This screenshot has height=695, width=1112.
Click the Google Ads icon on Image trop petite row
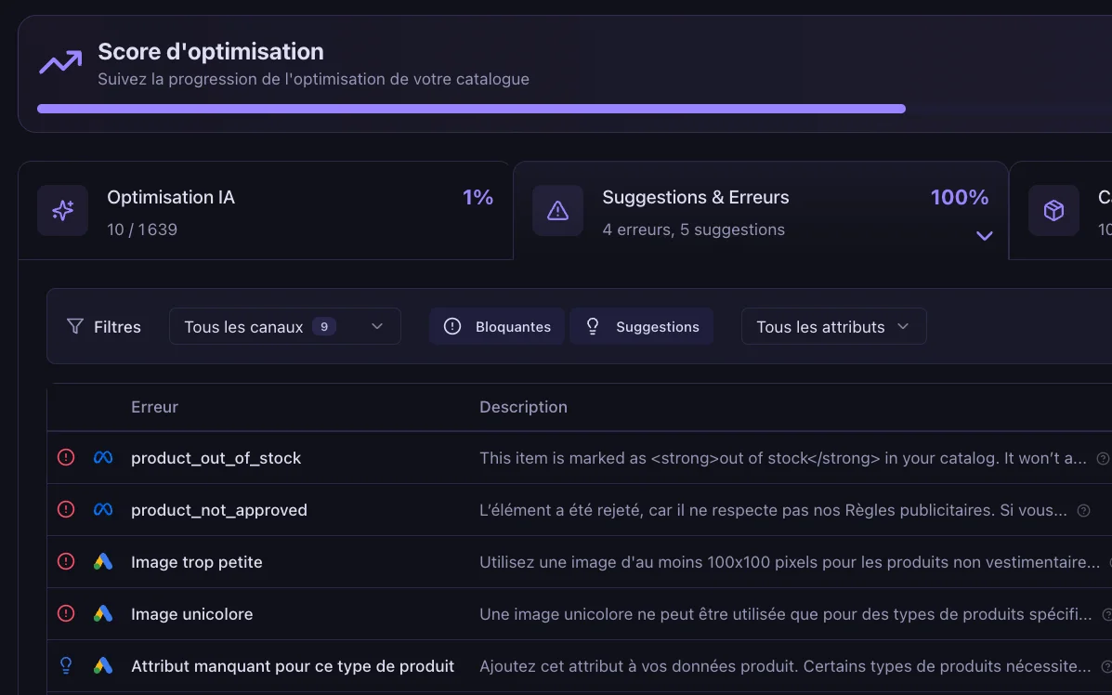click(x=103, y=562)
